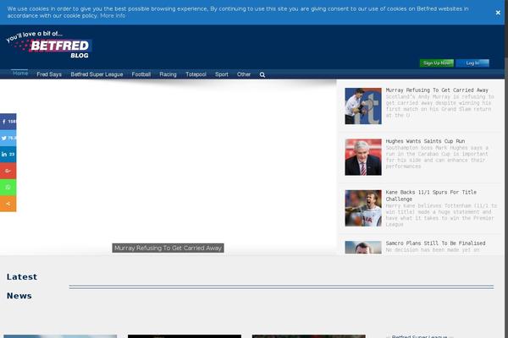508x338 pixels.
Task: Open the Sport menu item
Action: (x=222, y=74)
